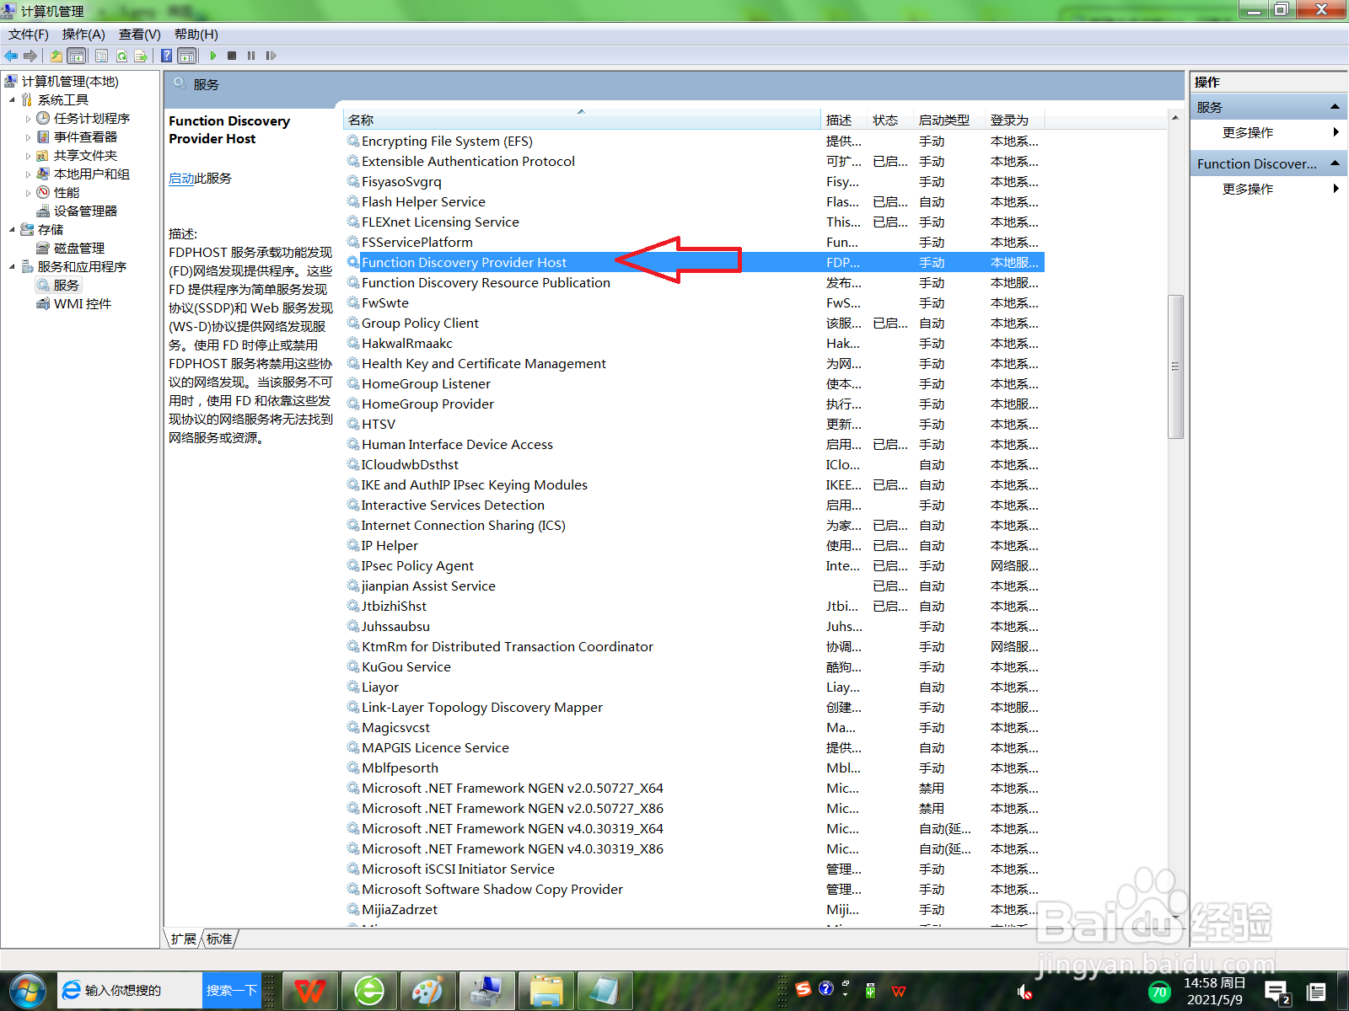Open the 操作(A) menu
This screenshot has height=1011, width=1349.
[83, 35]
